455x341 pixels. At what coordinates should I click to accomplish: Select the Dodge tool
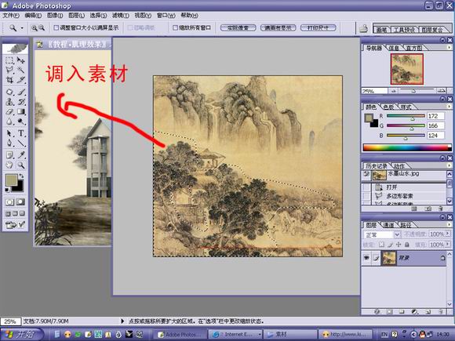[x=20, y=122]
